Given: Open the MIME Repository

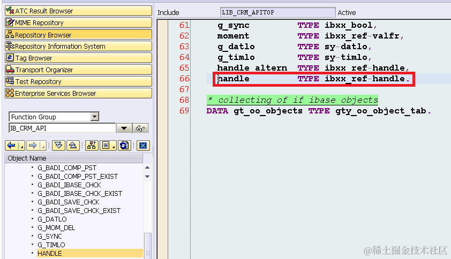Looking at the screenshot, I should [78, 22].
